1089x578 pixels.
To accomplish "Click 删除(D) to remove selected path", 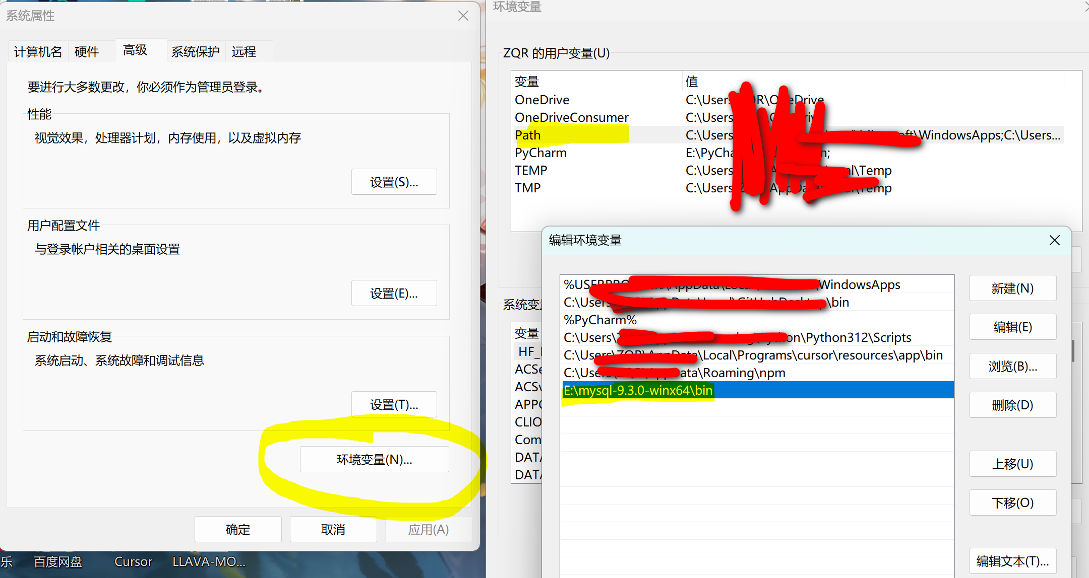I will [1012, 405].
